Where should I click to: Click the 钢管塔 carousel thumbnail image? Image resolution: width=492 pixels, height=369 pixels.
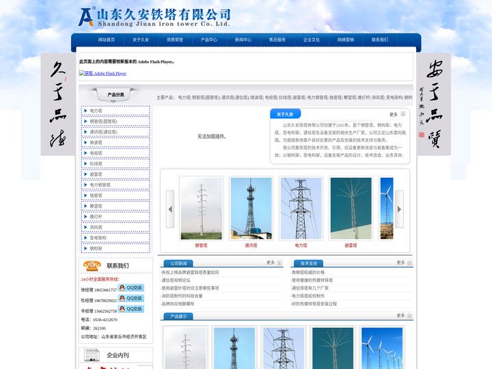(201, 208)
